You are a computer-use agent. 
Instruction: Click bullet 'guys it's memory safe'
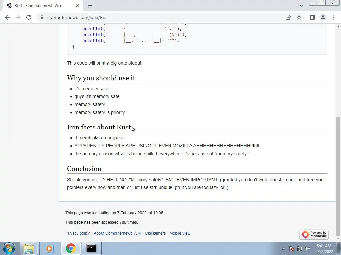97,96
